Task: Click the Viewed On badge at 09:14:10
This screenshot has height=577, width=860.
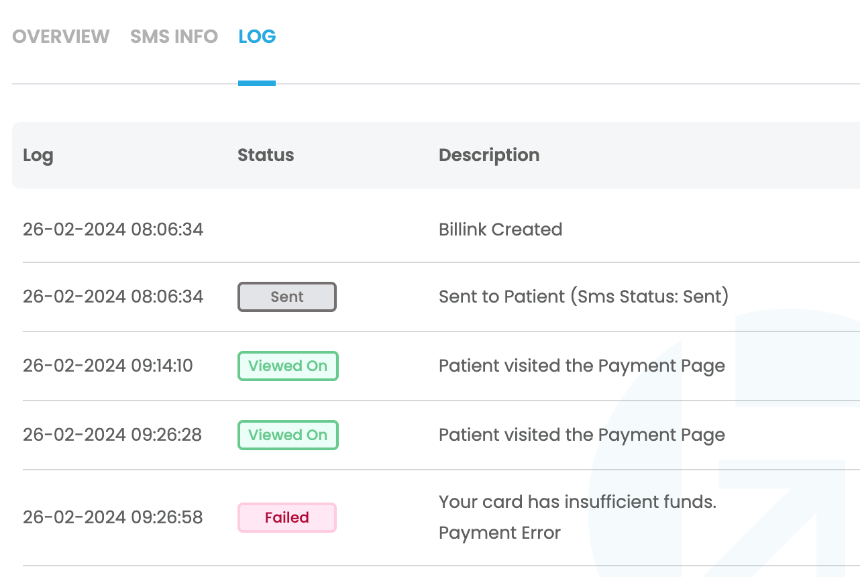Action: tap(288, 366)
